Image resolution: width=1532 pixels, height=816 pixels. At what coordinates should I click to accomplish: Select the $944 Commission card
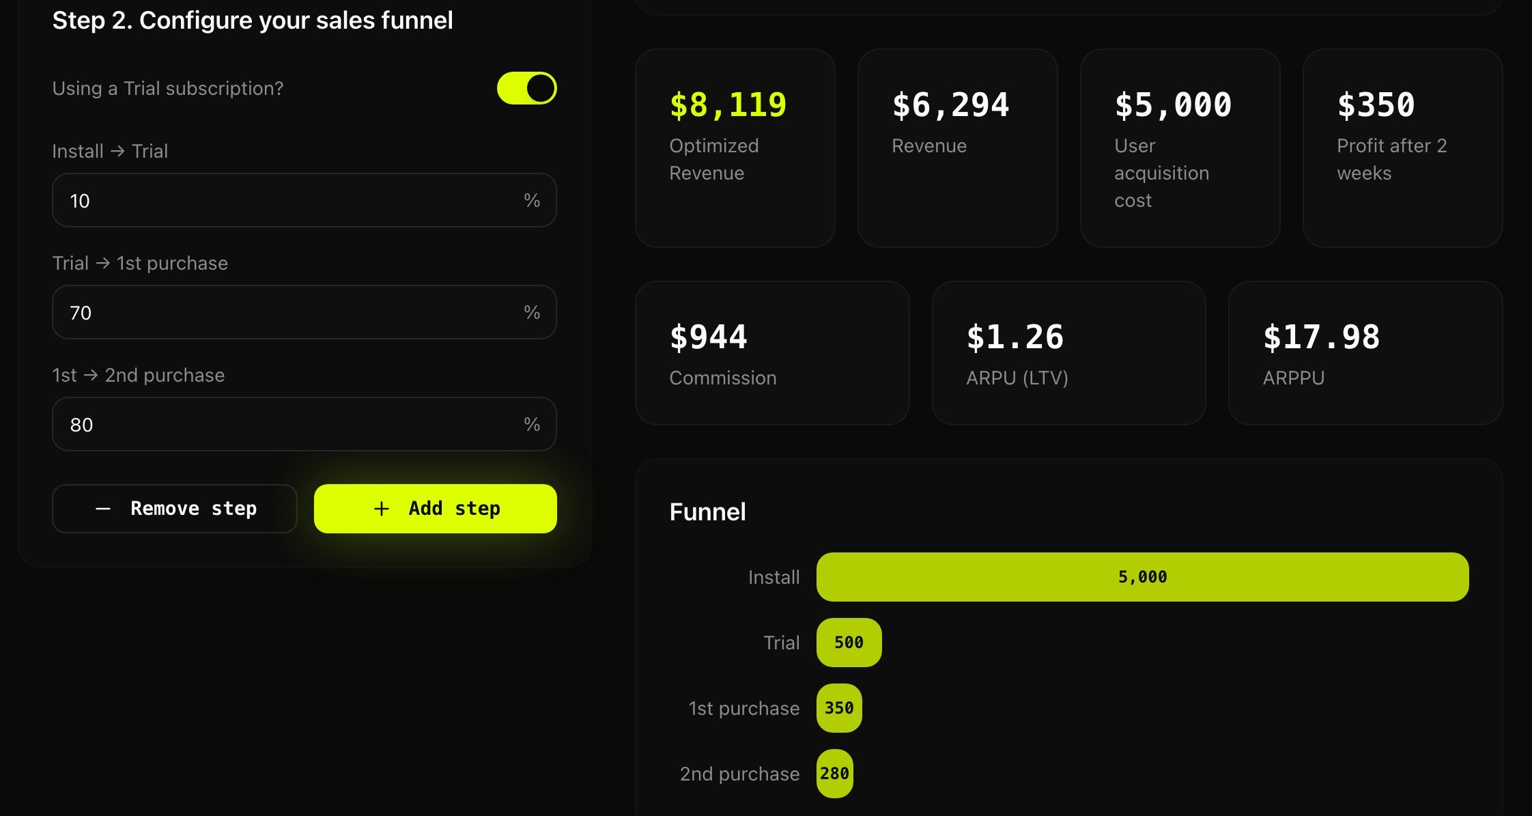point(772,352)
